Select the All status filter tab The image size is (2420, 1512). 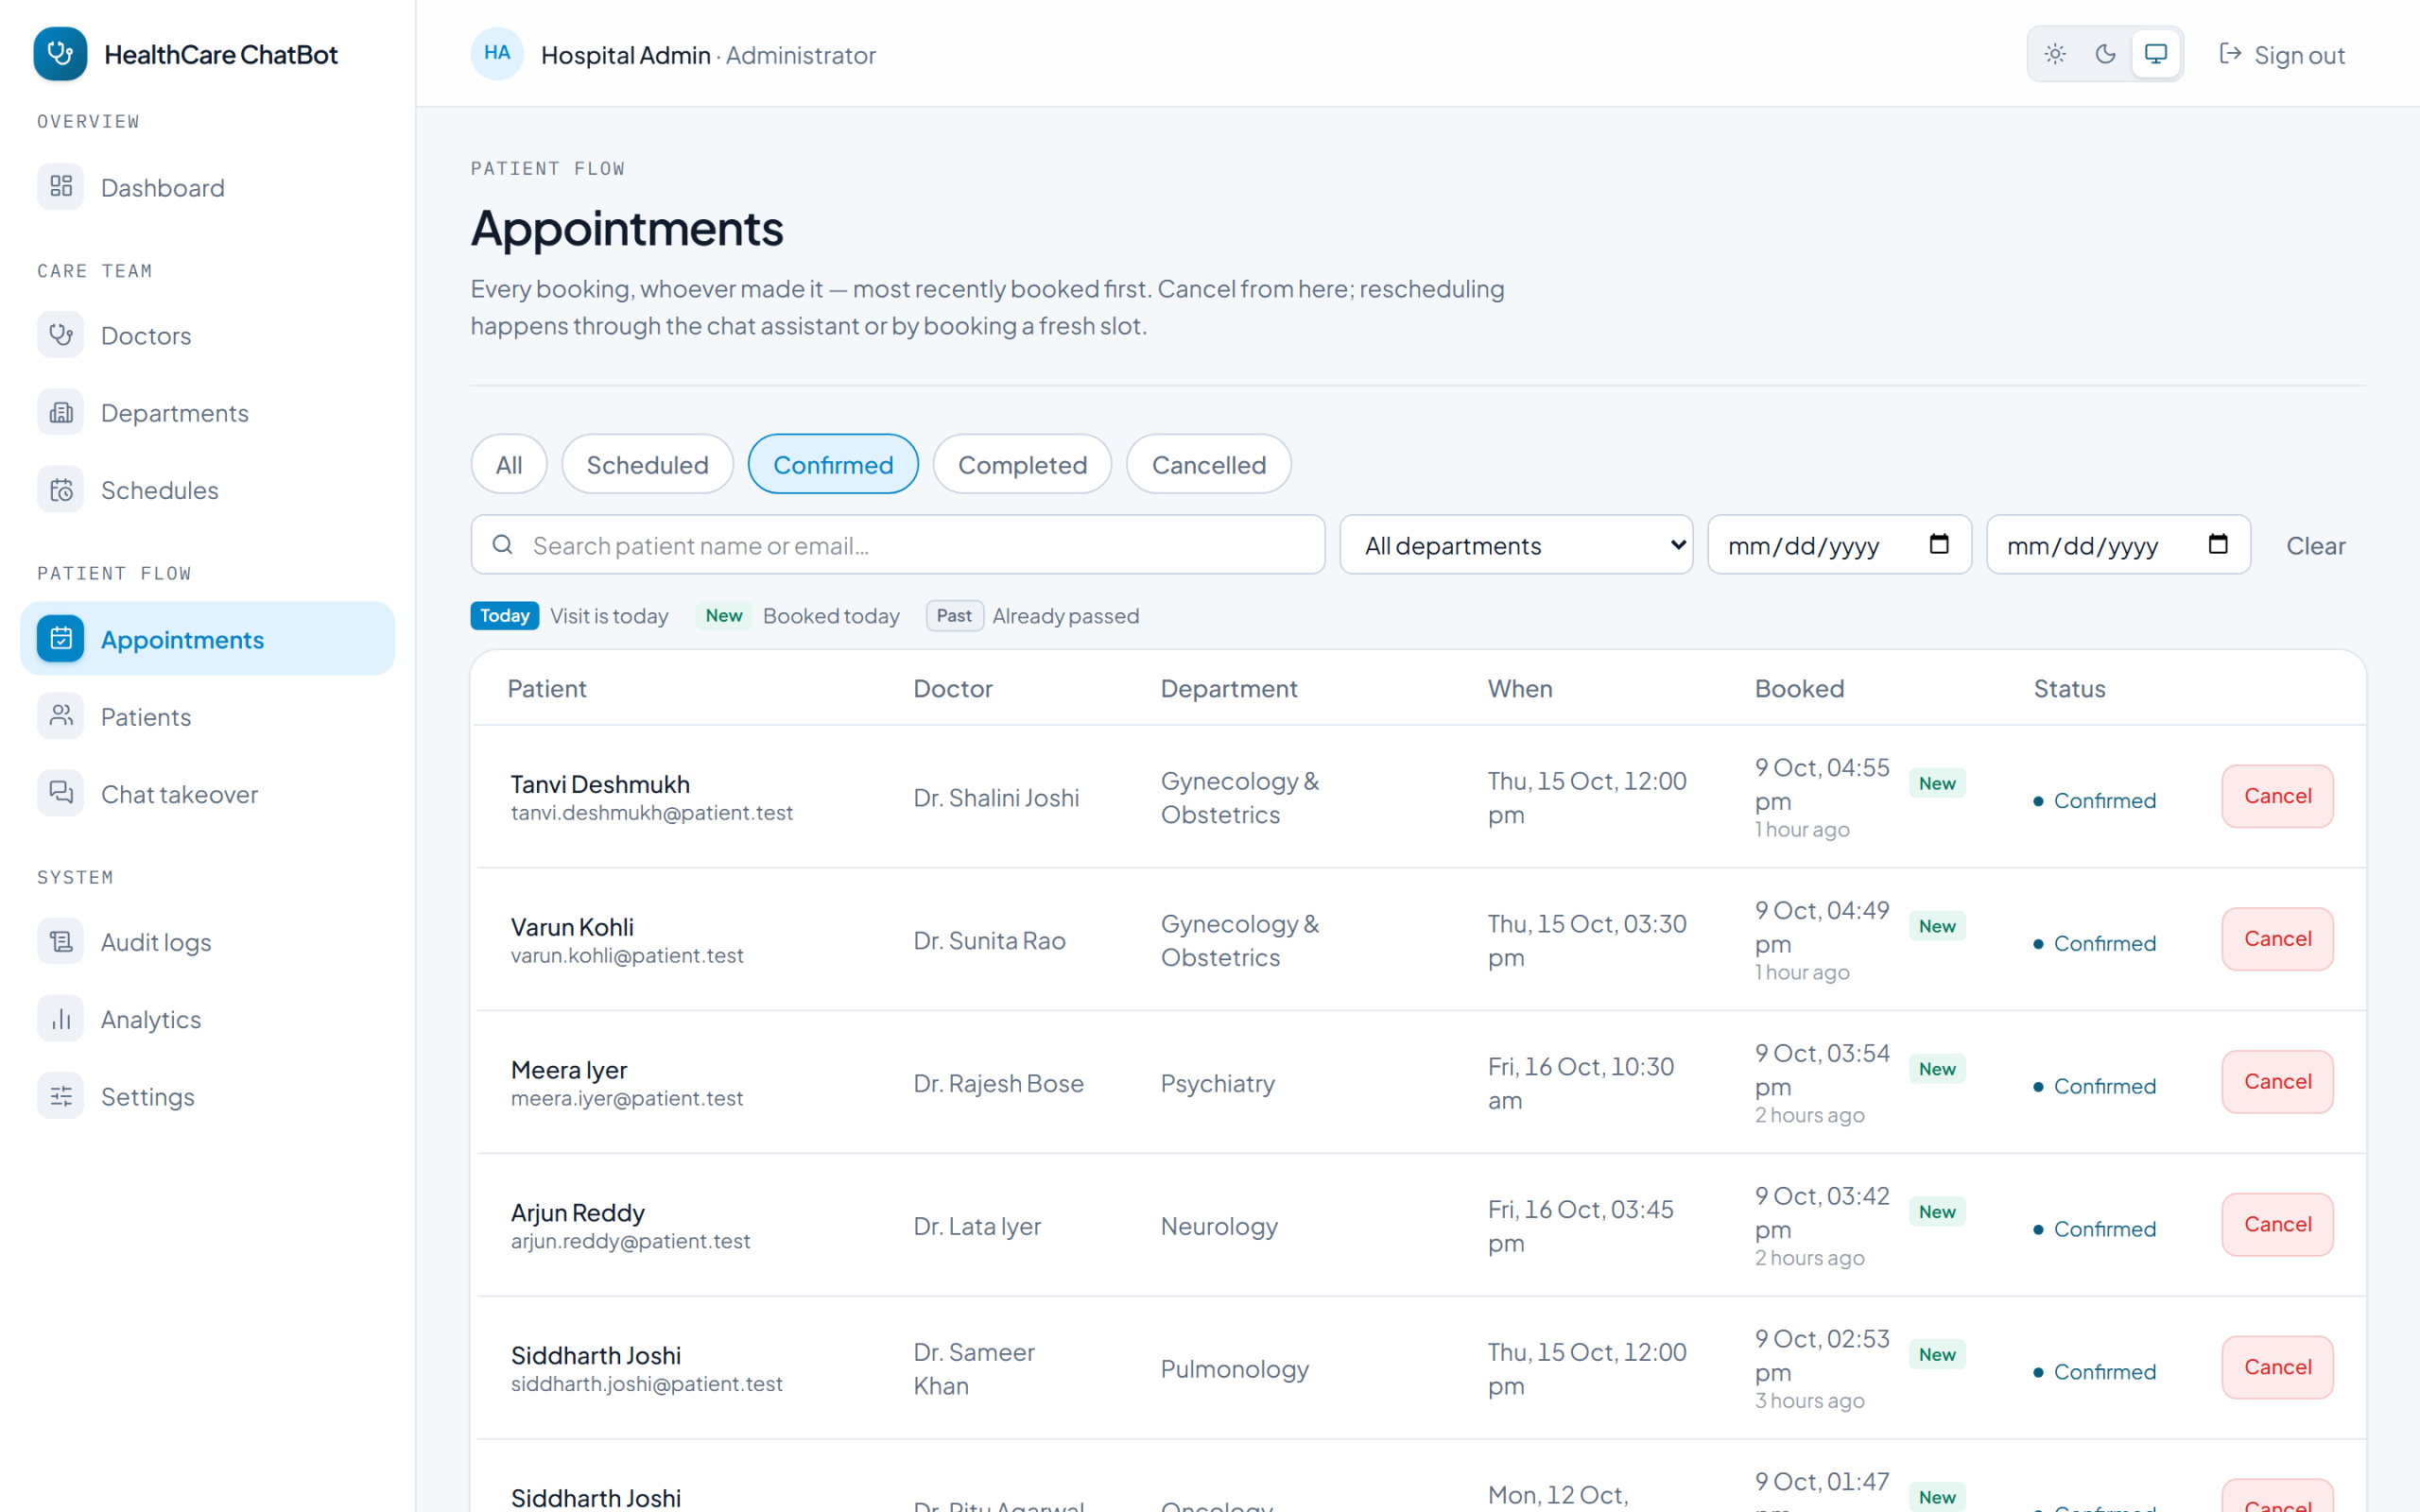pyautogui.click(x=509, y=464)
